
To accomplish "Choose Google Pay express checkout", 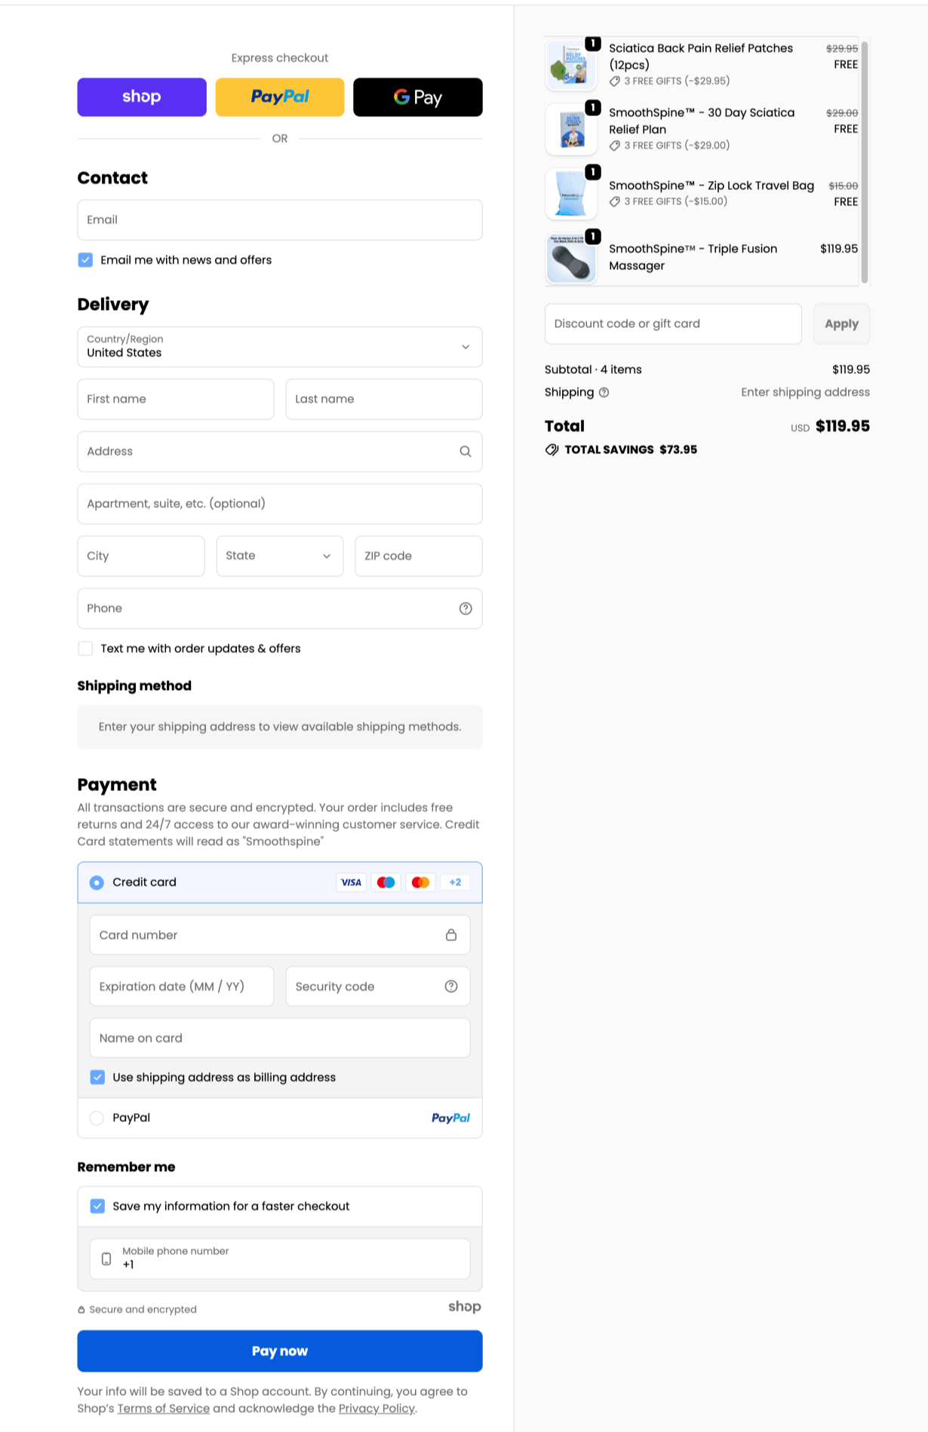I will (418, 97).
